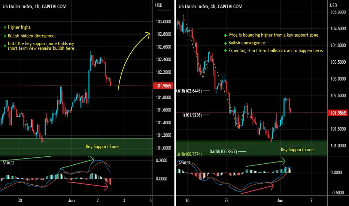Click the 'Jun' date on 4h time axis
The height and width of the screenshot is (206, 349).
click(280, 200)
